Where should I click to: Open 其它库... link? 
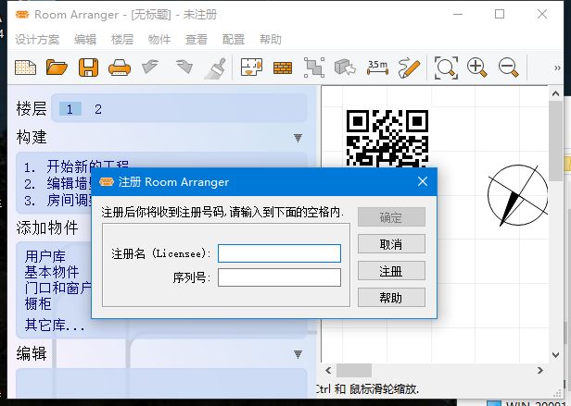pos(55,325)
